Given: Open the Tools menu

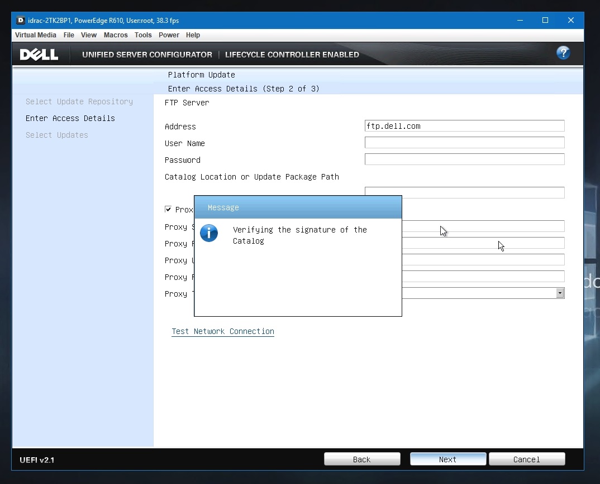Looking at the screenshot, I should click(x=143, y=35).
